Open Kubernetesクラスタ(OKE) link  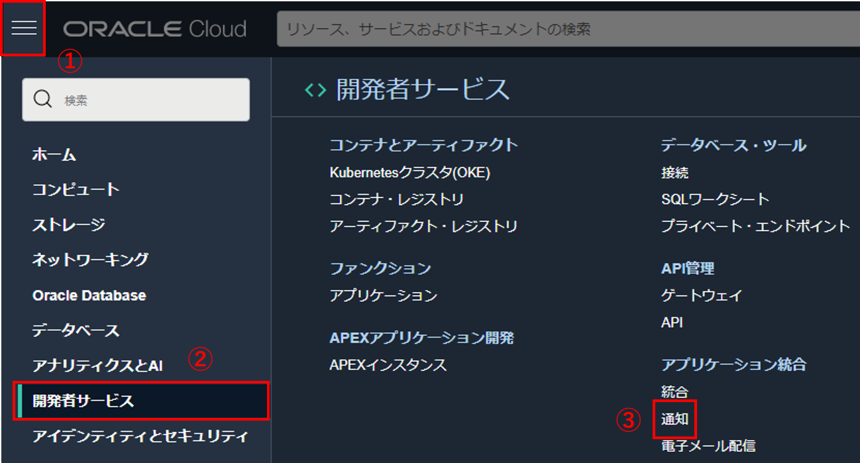(409, 173)
